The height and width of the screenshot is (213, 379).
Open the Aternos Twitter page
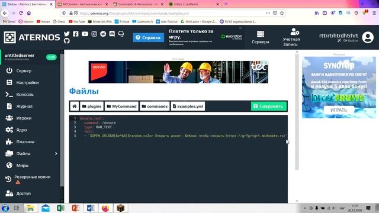(67, 34)
